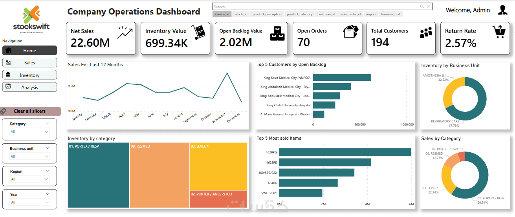The image size is (515, 217).
Task: Click the StockSwift logo
Action: (31, 19)
